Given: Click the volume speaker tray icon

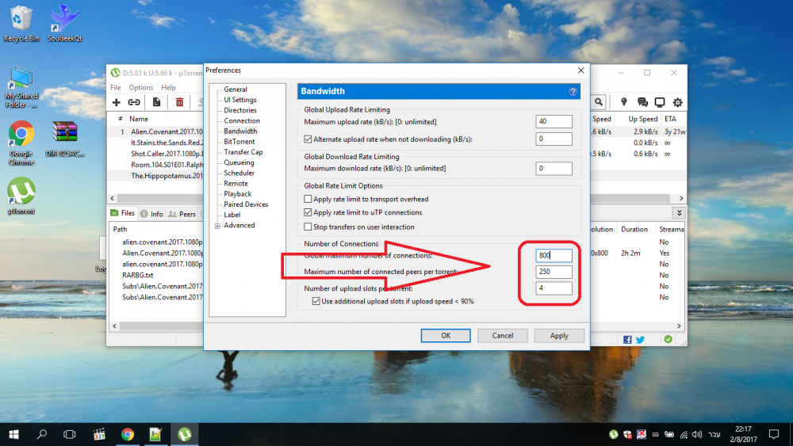Looking at the screenshot, I should point(697,434).
